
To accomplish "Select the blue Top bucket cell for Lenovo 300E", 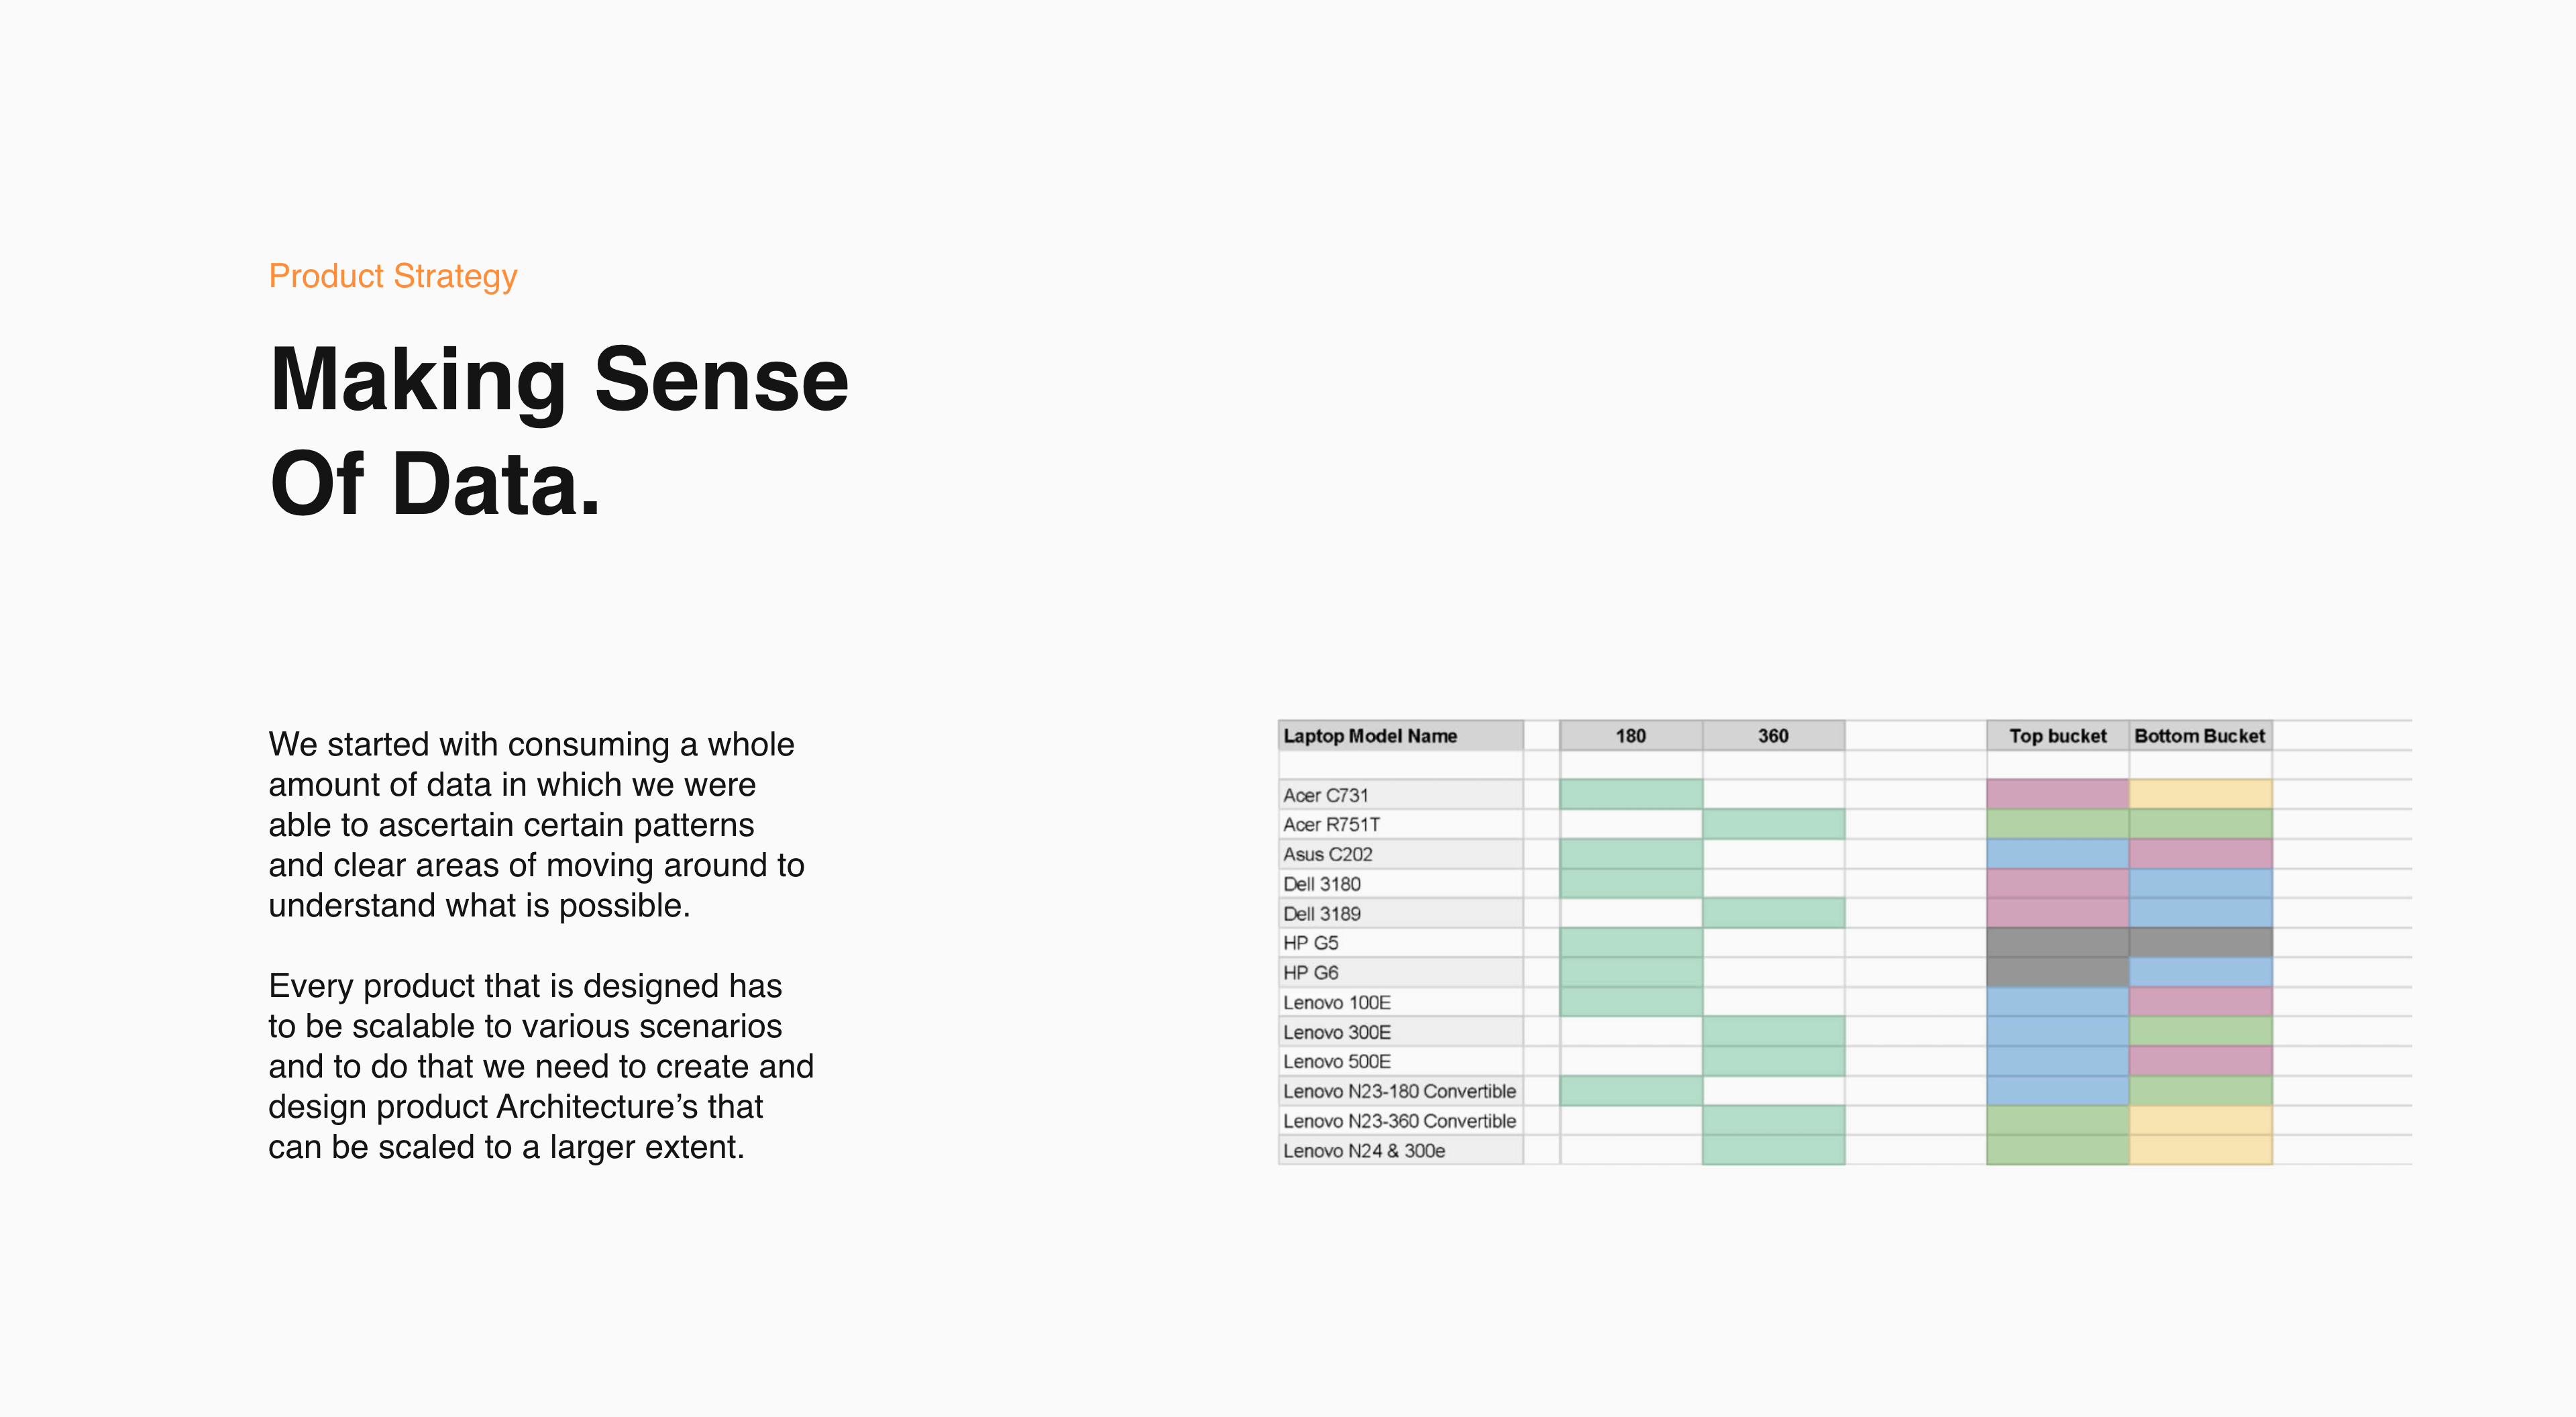I will (2057, 1032).
